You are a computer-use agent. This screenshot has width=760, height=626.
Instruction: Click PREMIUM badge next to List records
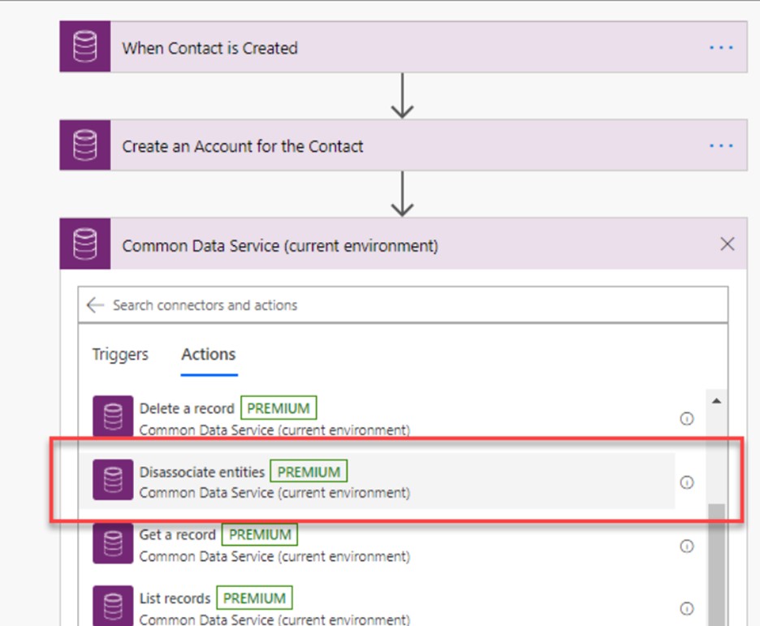tap(254, 598)
